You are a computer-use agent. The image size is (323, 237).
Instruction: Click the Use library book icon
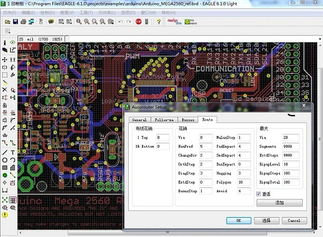[x=51, y=22]
